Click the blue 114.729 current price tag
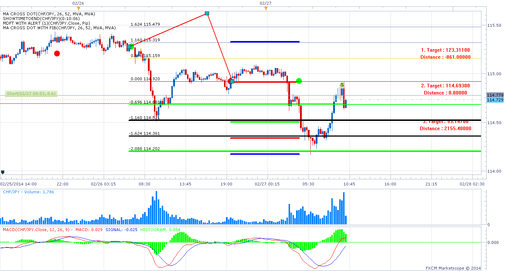This screenshot has width=507, height=271. 495,100
